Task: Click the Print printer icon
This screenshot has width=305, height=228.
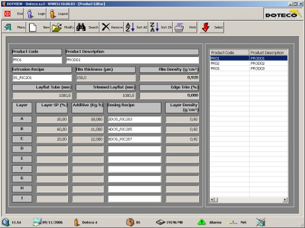Action: tap(179, 27)
